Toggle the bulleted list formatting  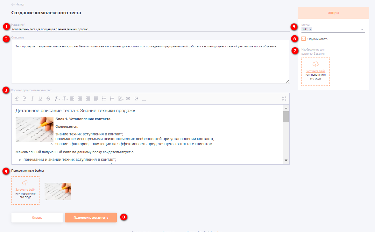pyautogui.click(x=104, y=99)
